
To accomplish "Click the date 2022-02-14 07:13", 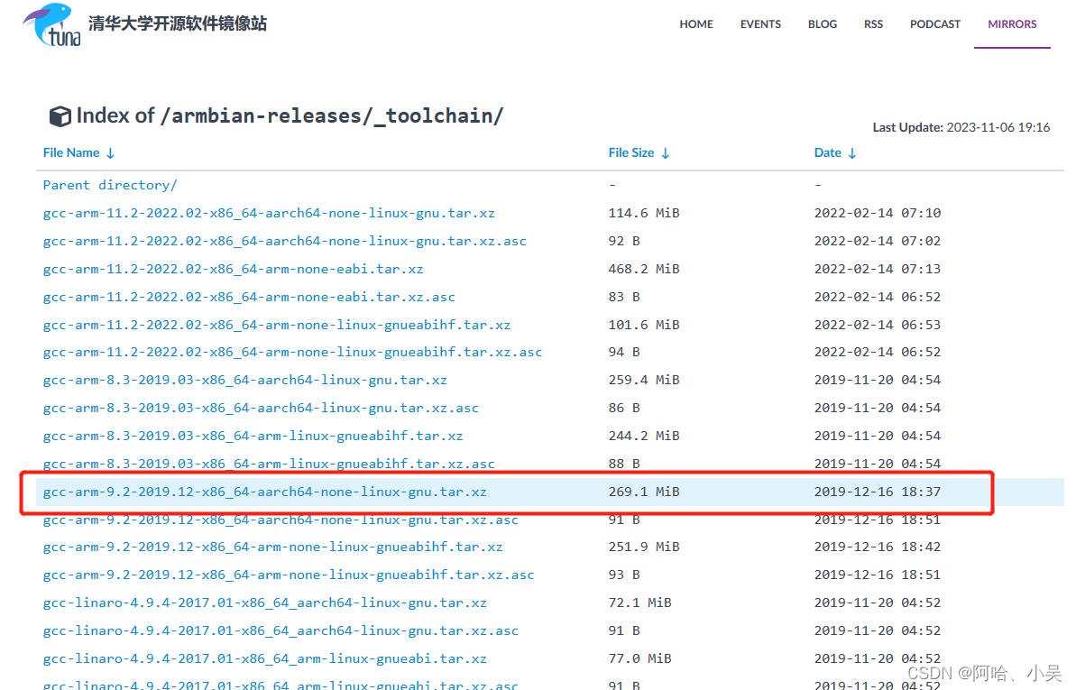I will (x=877, y=269).
